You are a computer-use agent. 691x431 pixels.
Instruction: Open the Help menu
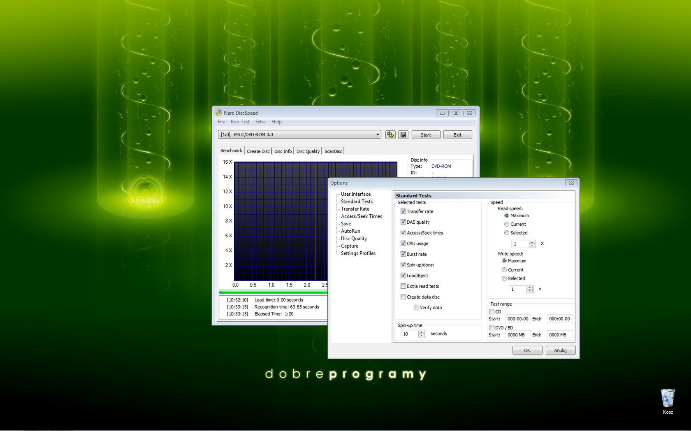tap(276, 122)
